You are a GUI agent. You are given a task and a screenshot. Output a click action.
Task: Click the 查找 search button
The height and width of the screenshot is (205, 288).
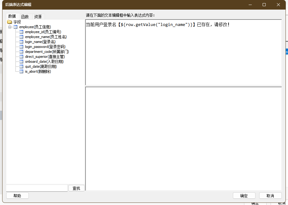coord(76,188)
